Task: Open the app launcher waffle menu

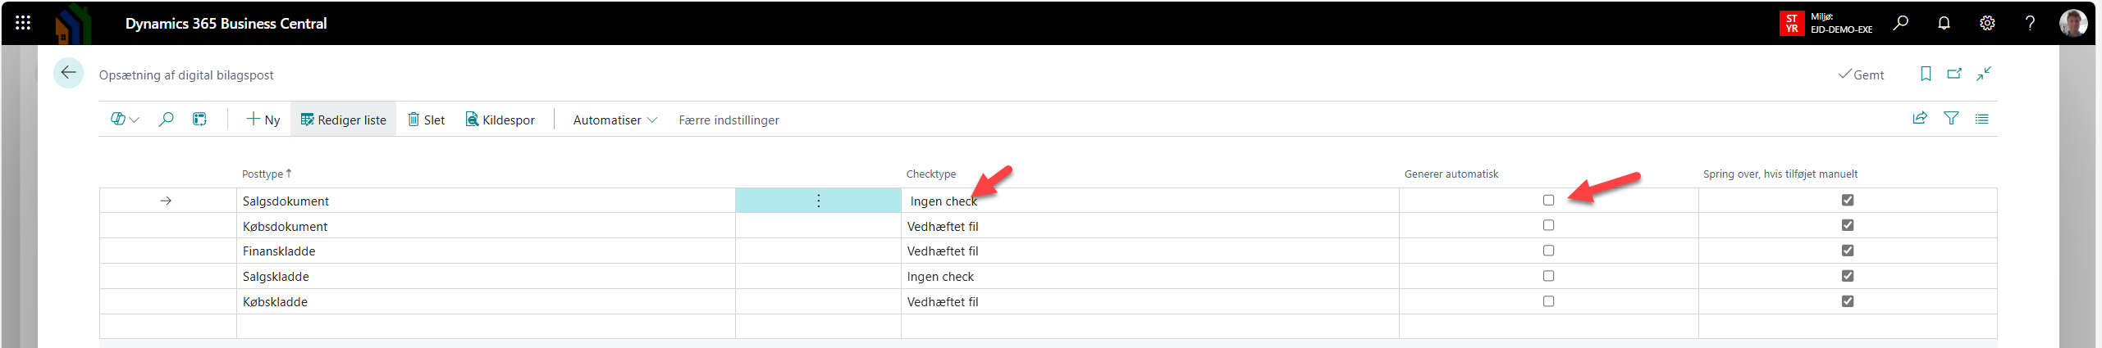Action: (x=23, y=23)
